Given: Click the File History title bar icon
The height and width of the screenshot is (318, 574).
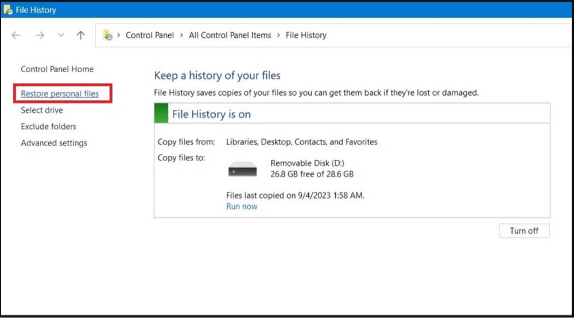Looking at the screenshot, I should pyautogui.click(x=8, y=10).
